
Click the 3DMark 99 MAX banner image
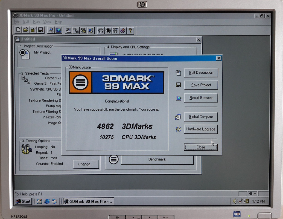116,82
